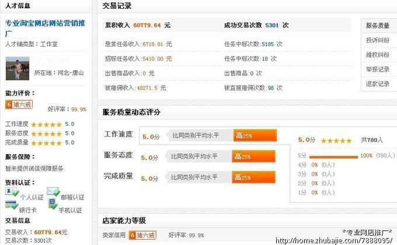This screenshot has width=397, height=245.
Task: Click the five-star rating beside 共780人
Action: click(336, 141)
